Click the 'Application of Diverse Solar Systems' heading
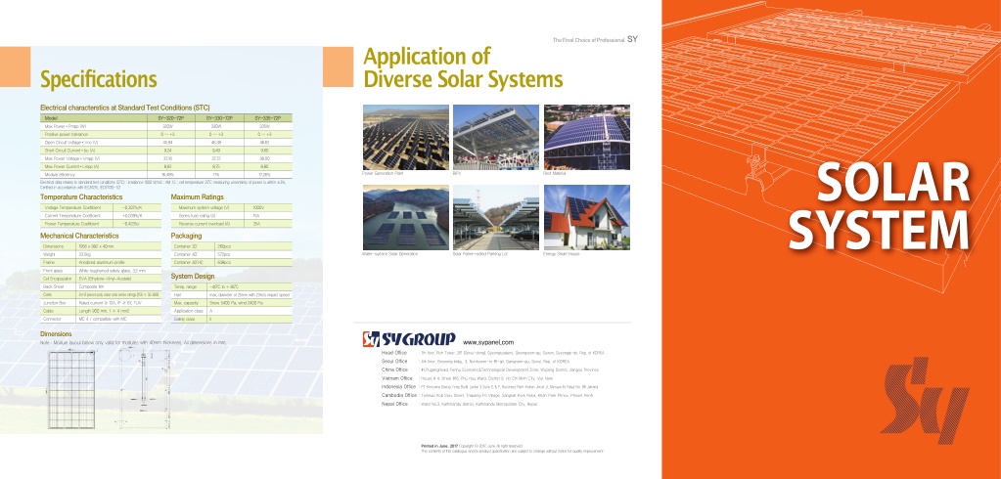The height and width of the screenshot is (479, 1001). pos(463,67)
